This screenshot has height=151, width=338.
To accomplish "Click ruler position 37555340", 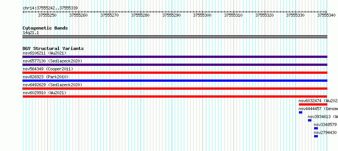I will pyautogui.click(x=326, y=15).
